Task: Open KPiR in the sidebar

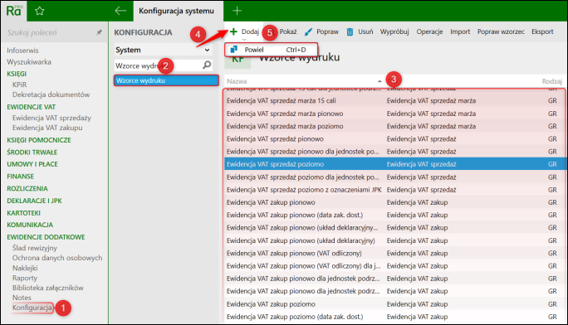Action: pos(20,85)
